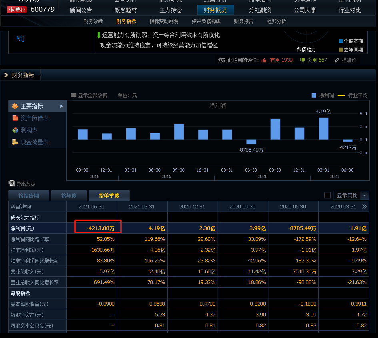Toggle the 显示同比 checkbox
Screen dimensions: 378x338
tap(328, 195)
